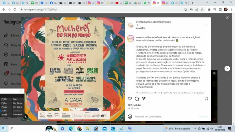Show hidden system tray icons

pyautogui.click(x=195, y=129)
